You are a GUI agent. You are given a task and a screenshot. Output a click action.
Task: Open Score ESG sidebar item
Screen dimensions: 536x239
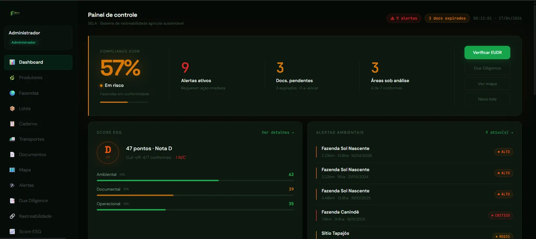38,232
